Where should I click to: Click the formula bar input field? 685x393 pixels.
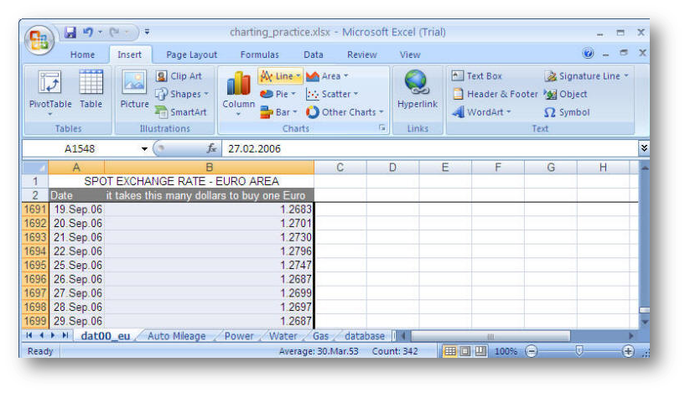click(419, 148)
